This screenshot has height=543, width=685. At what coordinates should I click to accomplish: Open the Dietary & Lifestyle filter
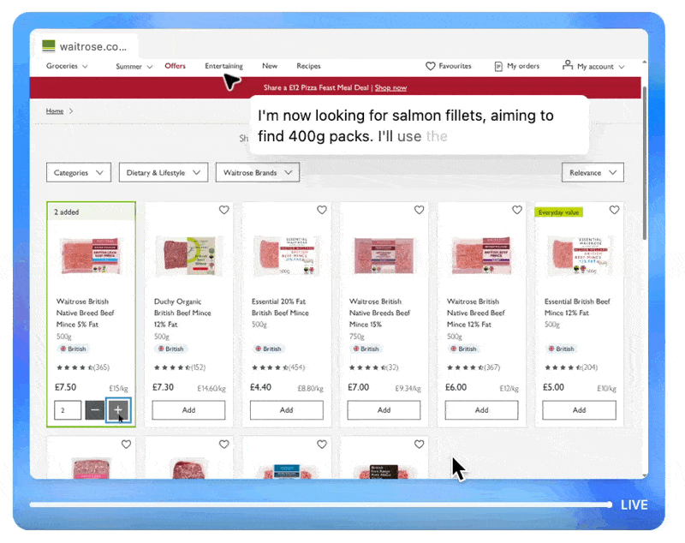pyautogui.click(x=164, y=172)
